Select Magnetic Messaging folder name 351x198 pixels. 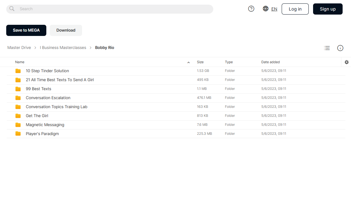(x=45, y=125)
